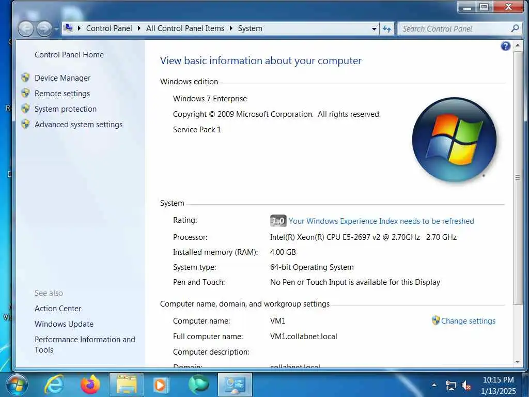Open Advanced system settings
Screen dimensions: 529x397
point(79,125)
